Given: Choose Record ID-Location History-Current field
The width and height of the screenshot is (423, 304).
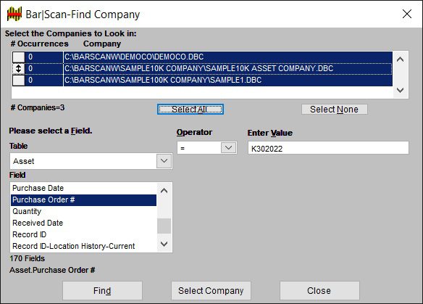Looking at the screenshot, I should coord(83,246).
